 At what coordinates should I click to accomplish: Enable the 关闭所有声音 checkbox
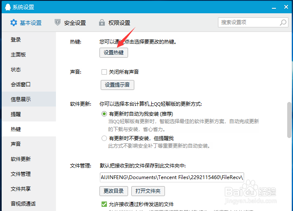pyautogui.click(x=104, y=72)
